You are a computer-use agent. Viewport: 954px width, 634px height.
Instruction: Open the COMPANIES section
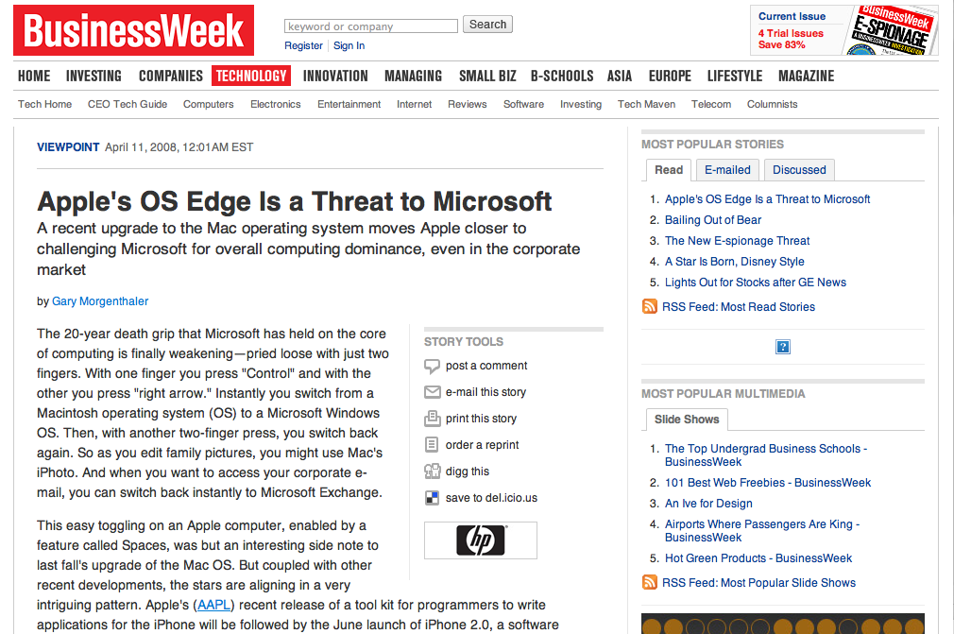[x=171, y=76]
